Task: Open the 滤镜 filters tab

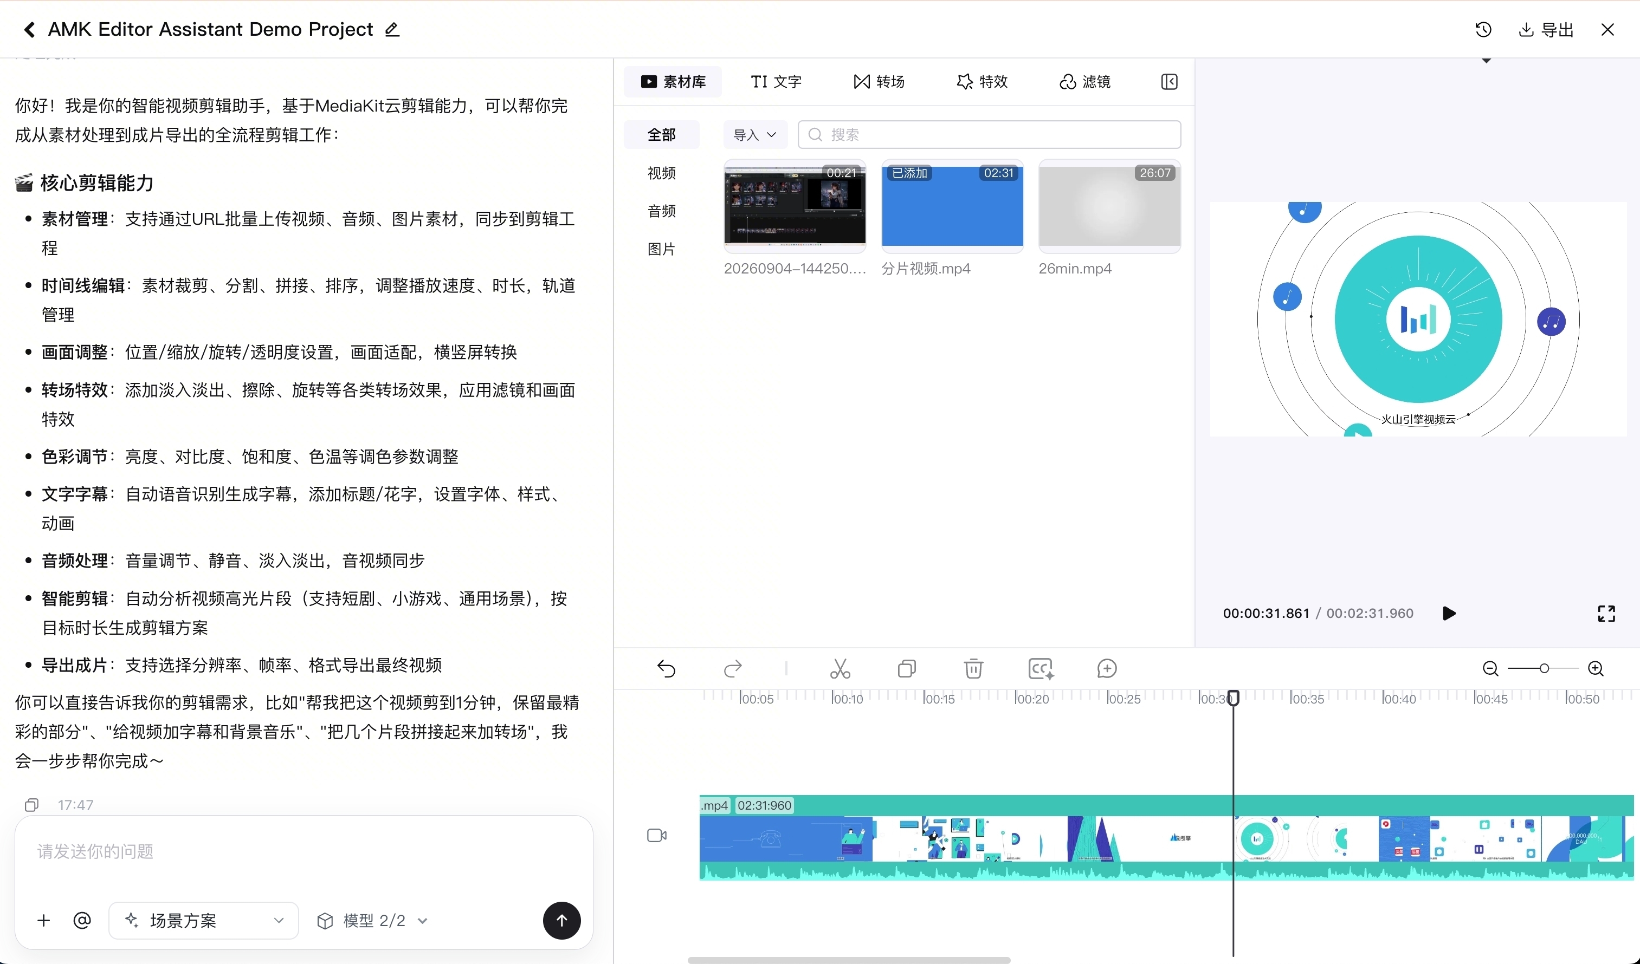Action: click(x=1085, y=81)
